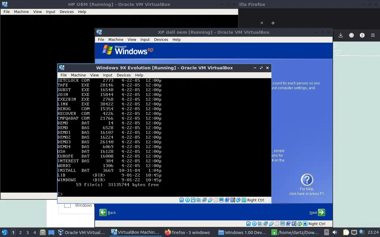This screenshot has height=237, width=380.
Task: Select VirtualBox Machine taskbar entry
Action: pos(135,232)
